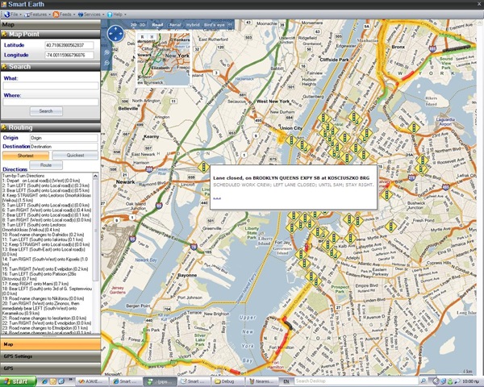Open the Help menu
The width and height of the screenshot is (484, 387).
click(x=117, y=15)
